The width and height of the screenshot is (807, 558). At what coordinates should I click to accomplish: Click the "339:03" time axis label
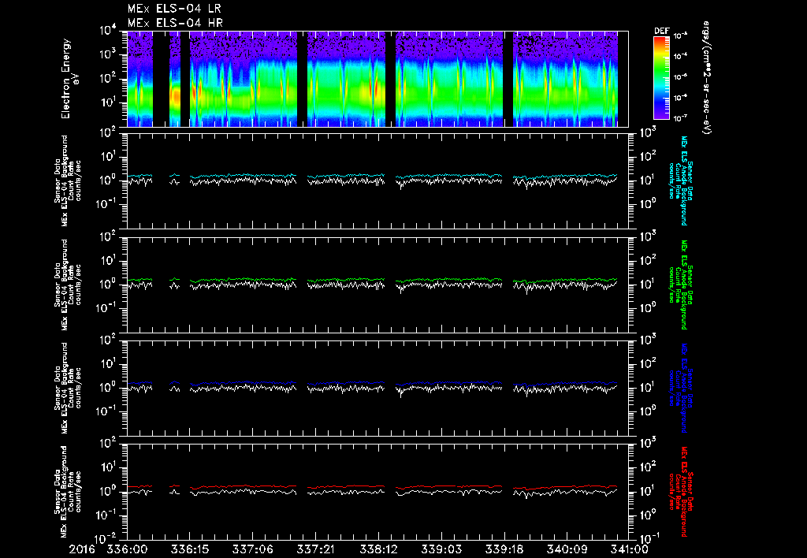coord(441,549)
